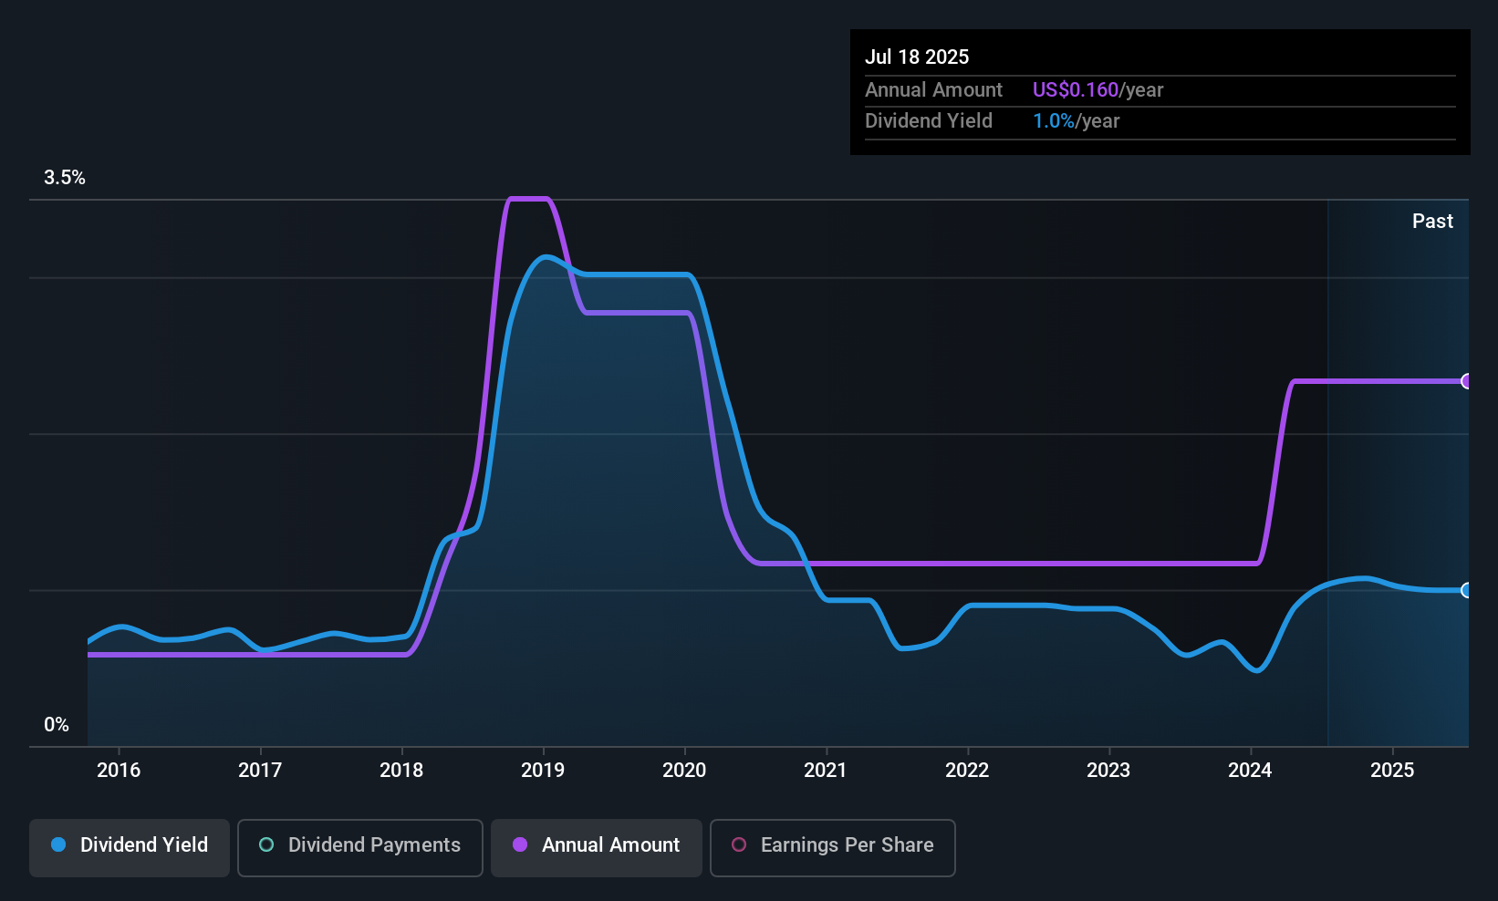The height and width of the screenshot is (901, 1498).
Task: Click the Jul 18 2025 tooltip date
Action: click(x=917, y=57)
